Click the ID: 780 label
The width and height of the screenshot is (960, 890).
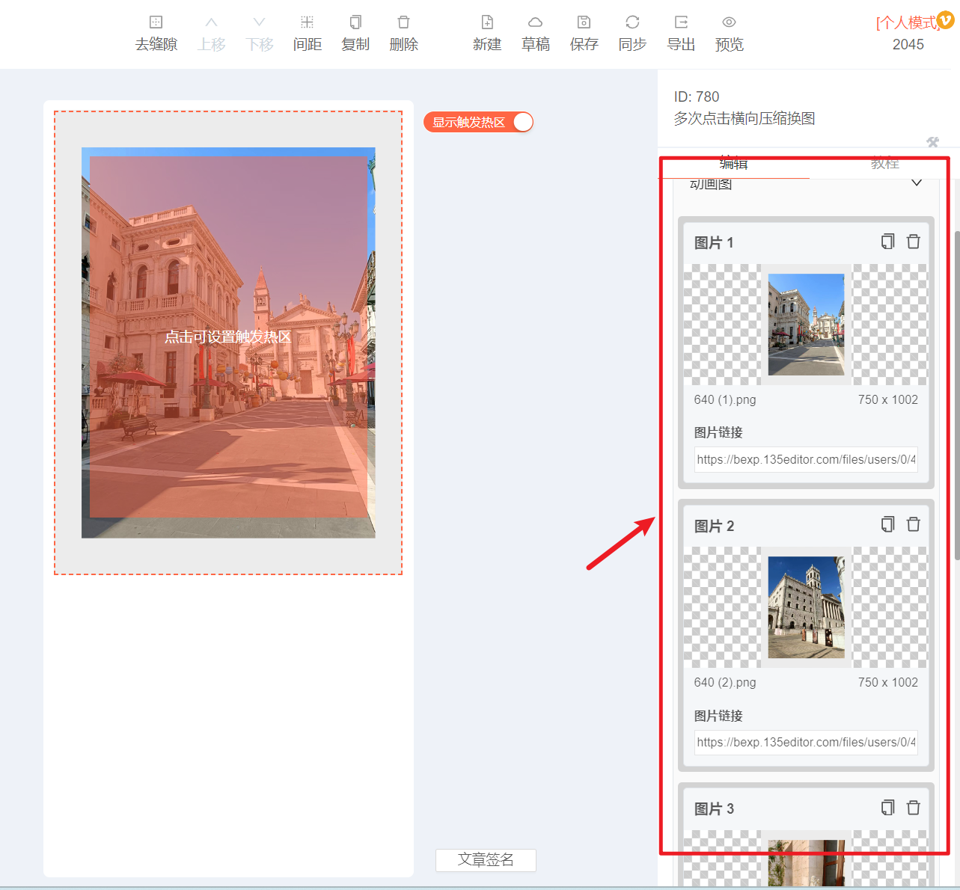coord(697,96)
